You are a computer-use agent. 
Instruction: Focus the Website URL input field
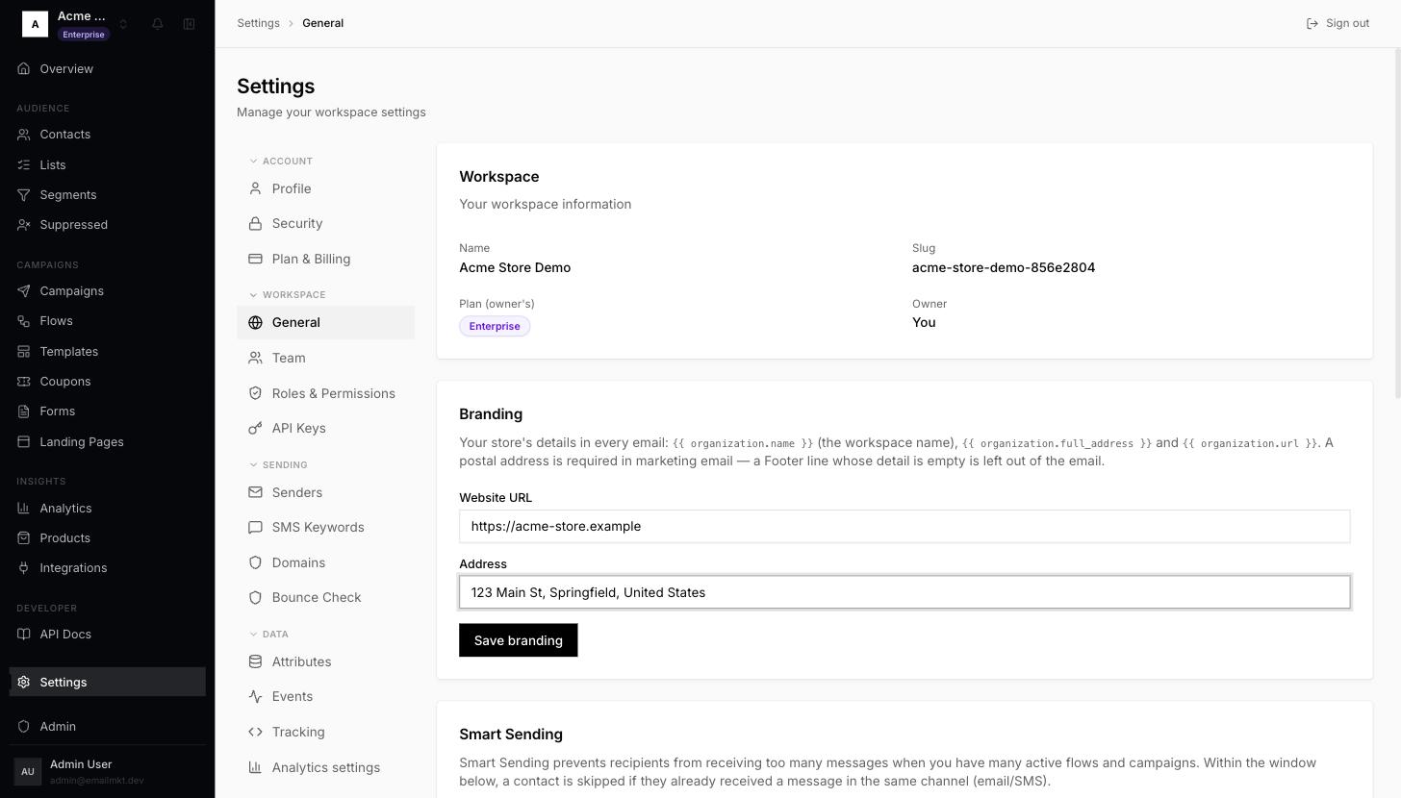(x=904, y=527)
